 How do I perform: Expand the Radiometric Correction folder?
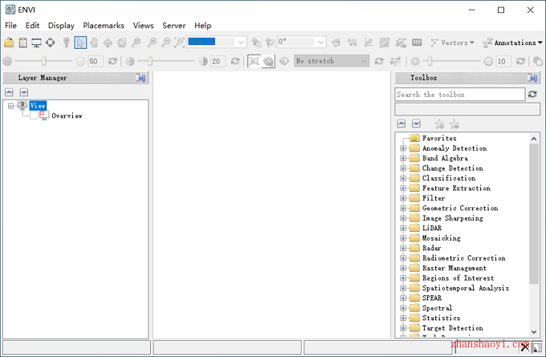click(403, 258)
